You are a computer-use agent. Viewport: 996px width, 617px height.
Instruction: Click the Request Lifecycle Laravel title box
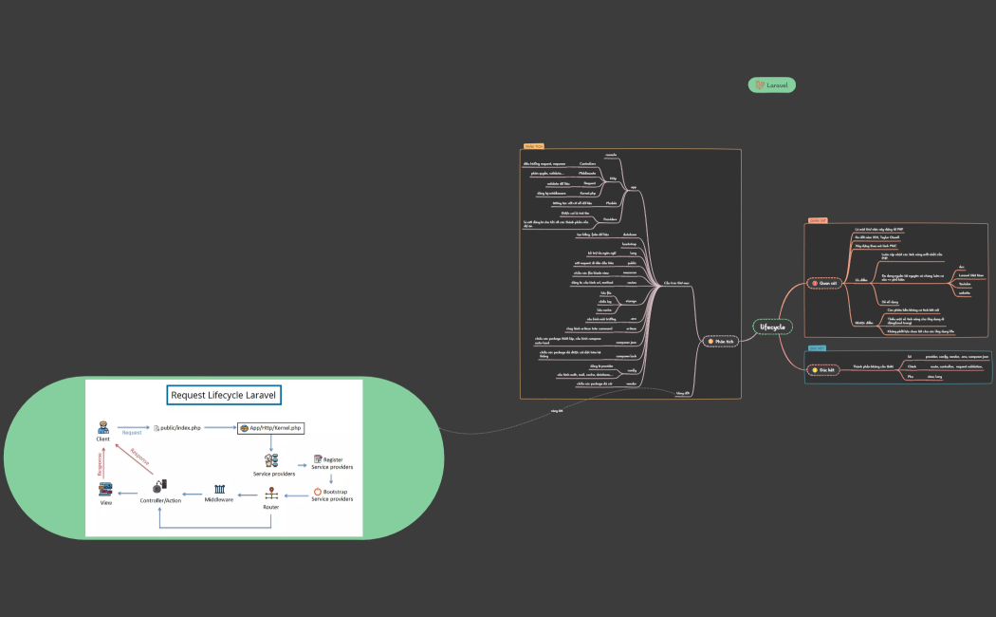click(x=225, y=395)
